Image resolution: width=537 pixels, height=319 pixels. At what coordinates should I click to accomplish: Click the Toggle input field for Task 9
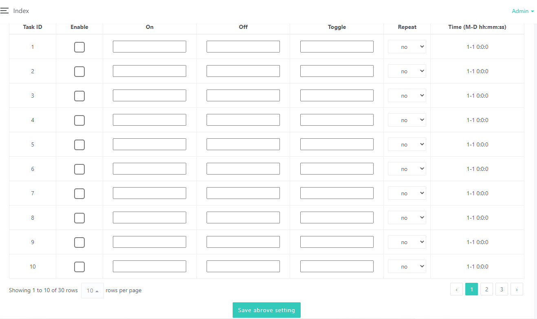point(337,242)
